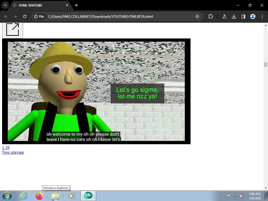Restore down the browser window

coord(250,5)
